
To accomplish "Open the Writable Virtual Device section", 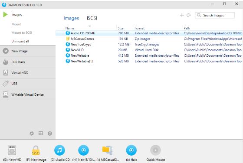I will pyautogui.click(x=28, y=95).
